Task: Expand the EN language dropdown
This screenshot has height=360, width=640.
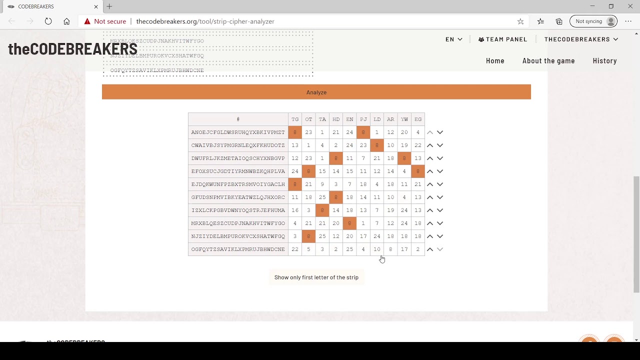Action: click(454, 39)
